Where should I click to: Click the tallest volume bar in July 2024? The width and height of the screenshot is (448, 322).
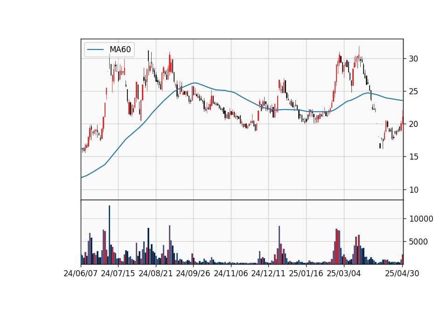[x=109, y=235]
